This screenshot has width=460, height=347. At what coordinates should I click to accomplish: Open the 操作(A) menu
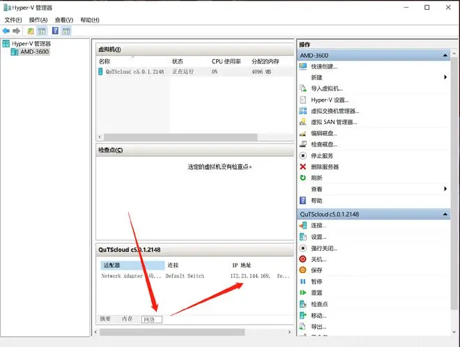(38, 20)
